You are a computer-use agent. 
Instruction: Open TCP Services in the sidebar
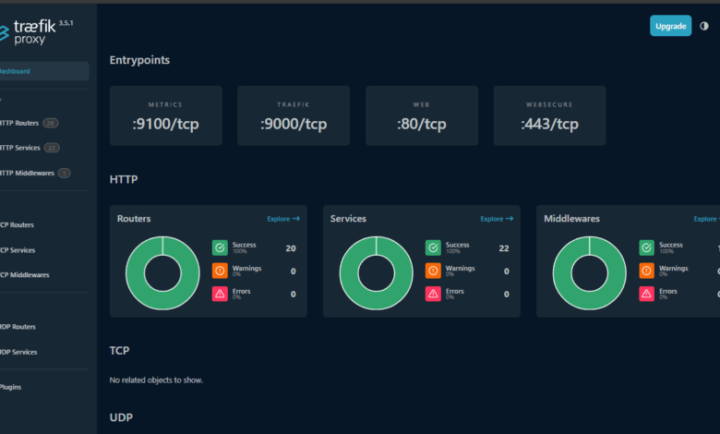pyautogui.click(x=18, y=250)
